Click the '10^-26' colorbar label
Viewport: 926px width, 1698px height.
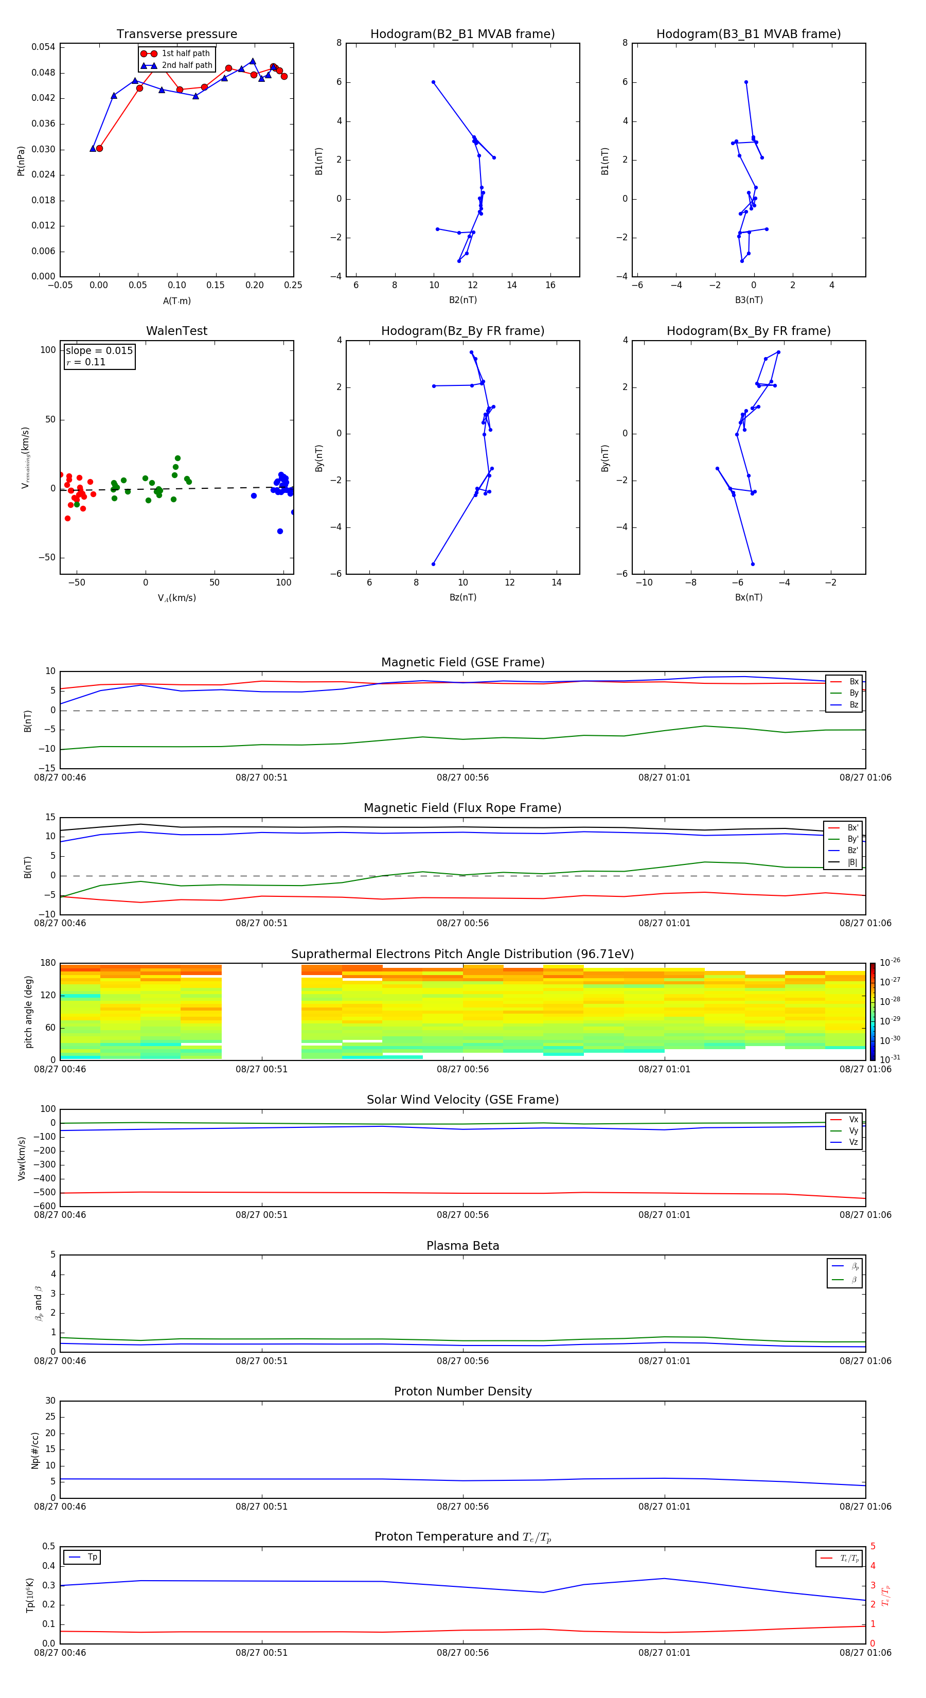click(x=890, y=962)
